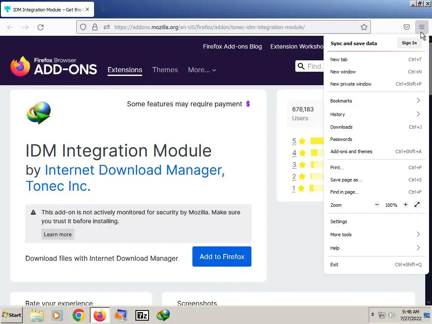Open the tracking protection shield icon
The image size is (432, 324).
pos(83,27)
